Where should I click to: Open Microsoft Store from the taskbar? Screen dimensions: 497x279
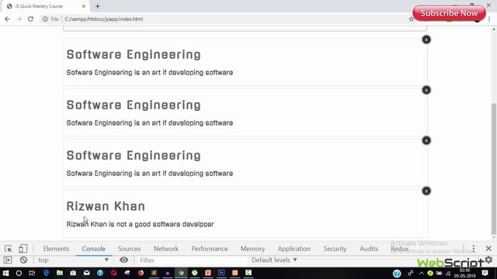73,273
